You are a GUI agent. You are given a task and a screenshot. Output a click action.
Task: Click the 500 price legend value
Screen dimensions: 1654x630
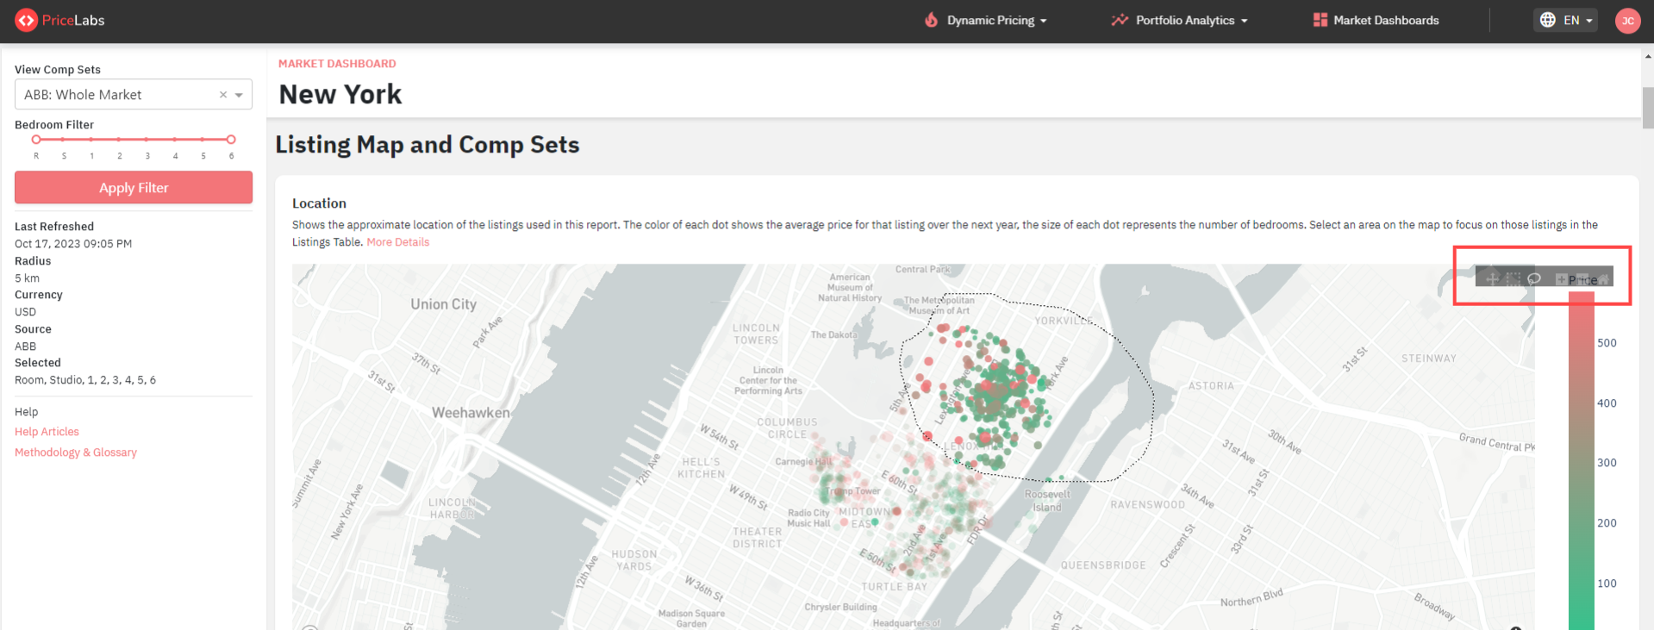(1607, 343)
